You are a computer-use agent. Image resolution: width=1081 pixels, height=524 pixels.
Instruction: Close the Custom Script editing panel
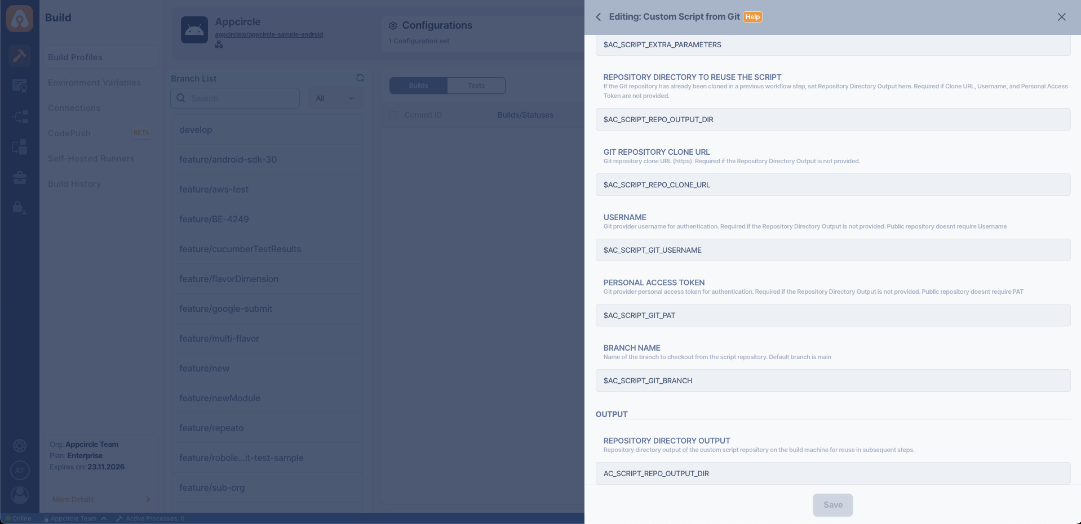[1061, 17]
